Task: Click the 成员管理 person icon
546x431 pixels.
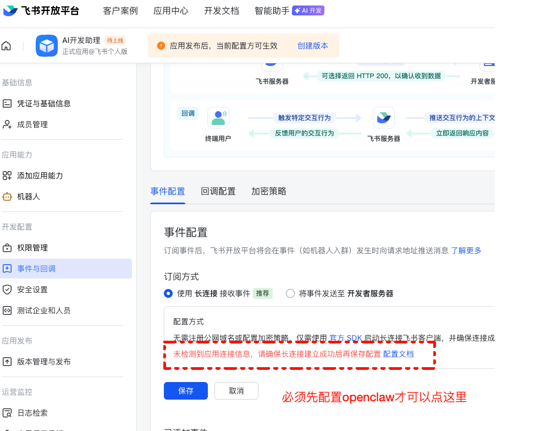Action: 7,124
